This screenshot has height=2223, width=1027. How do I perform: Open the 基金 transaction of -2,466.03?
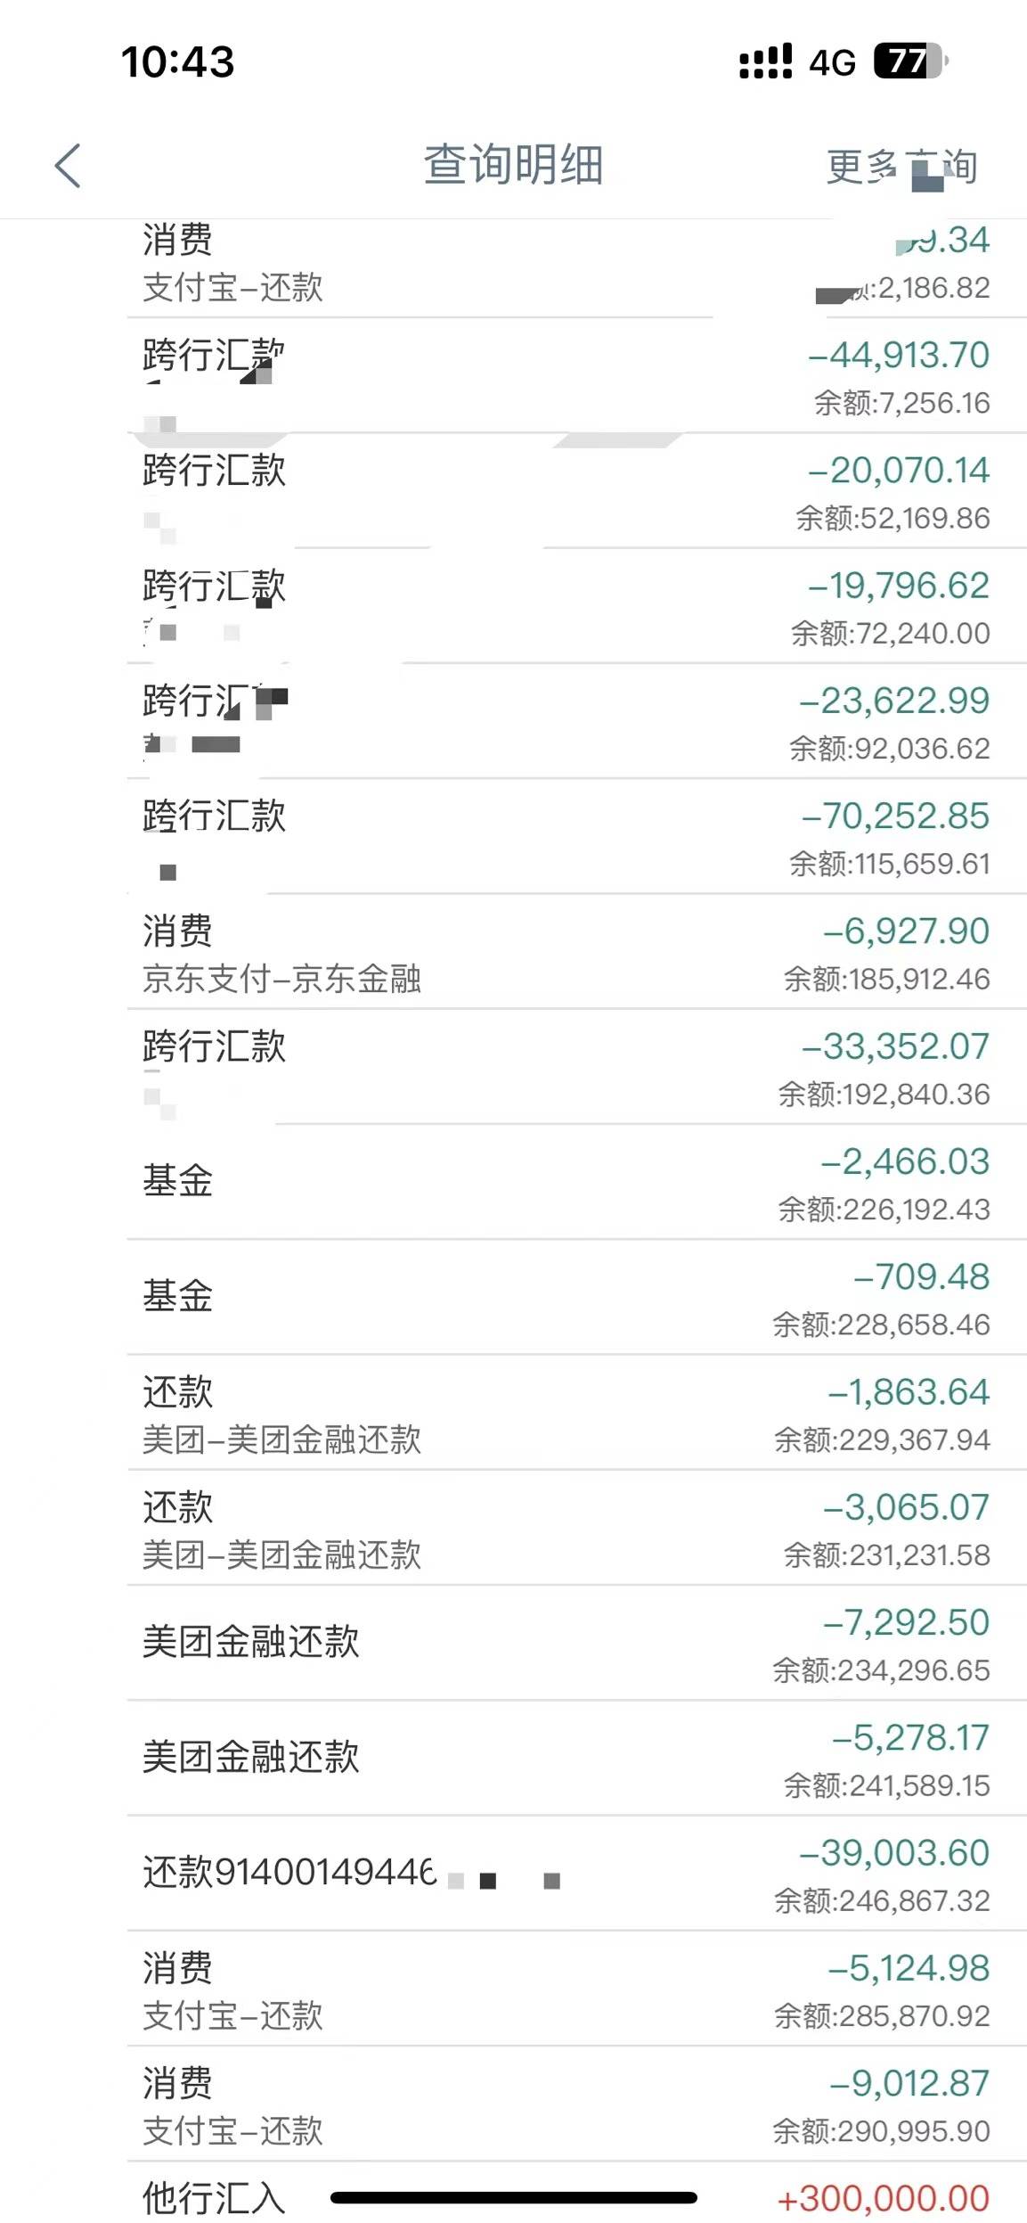(576, 1183)
